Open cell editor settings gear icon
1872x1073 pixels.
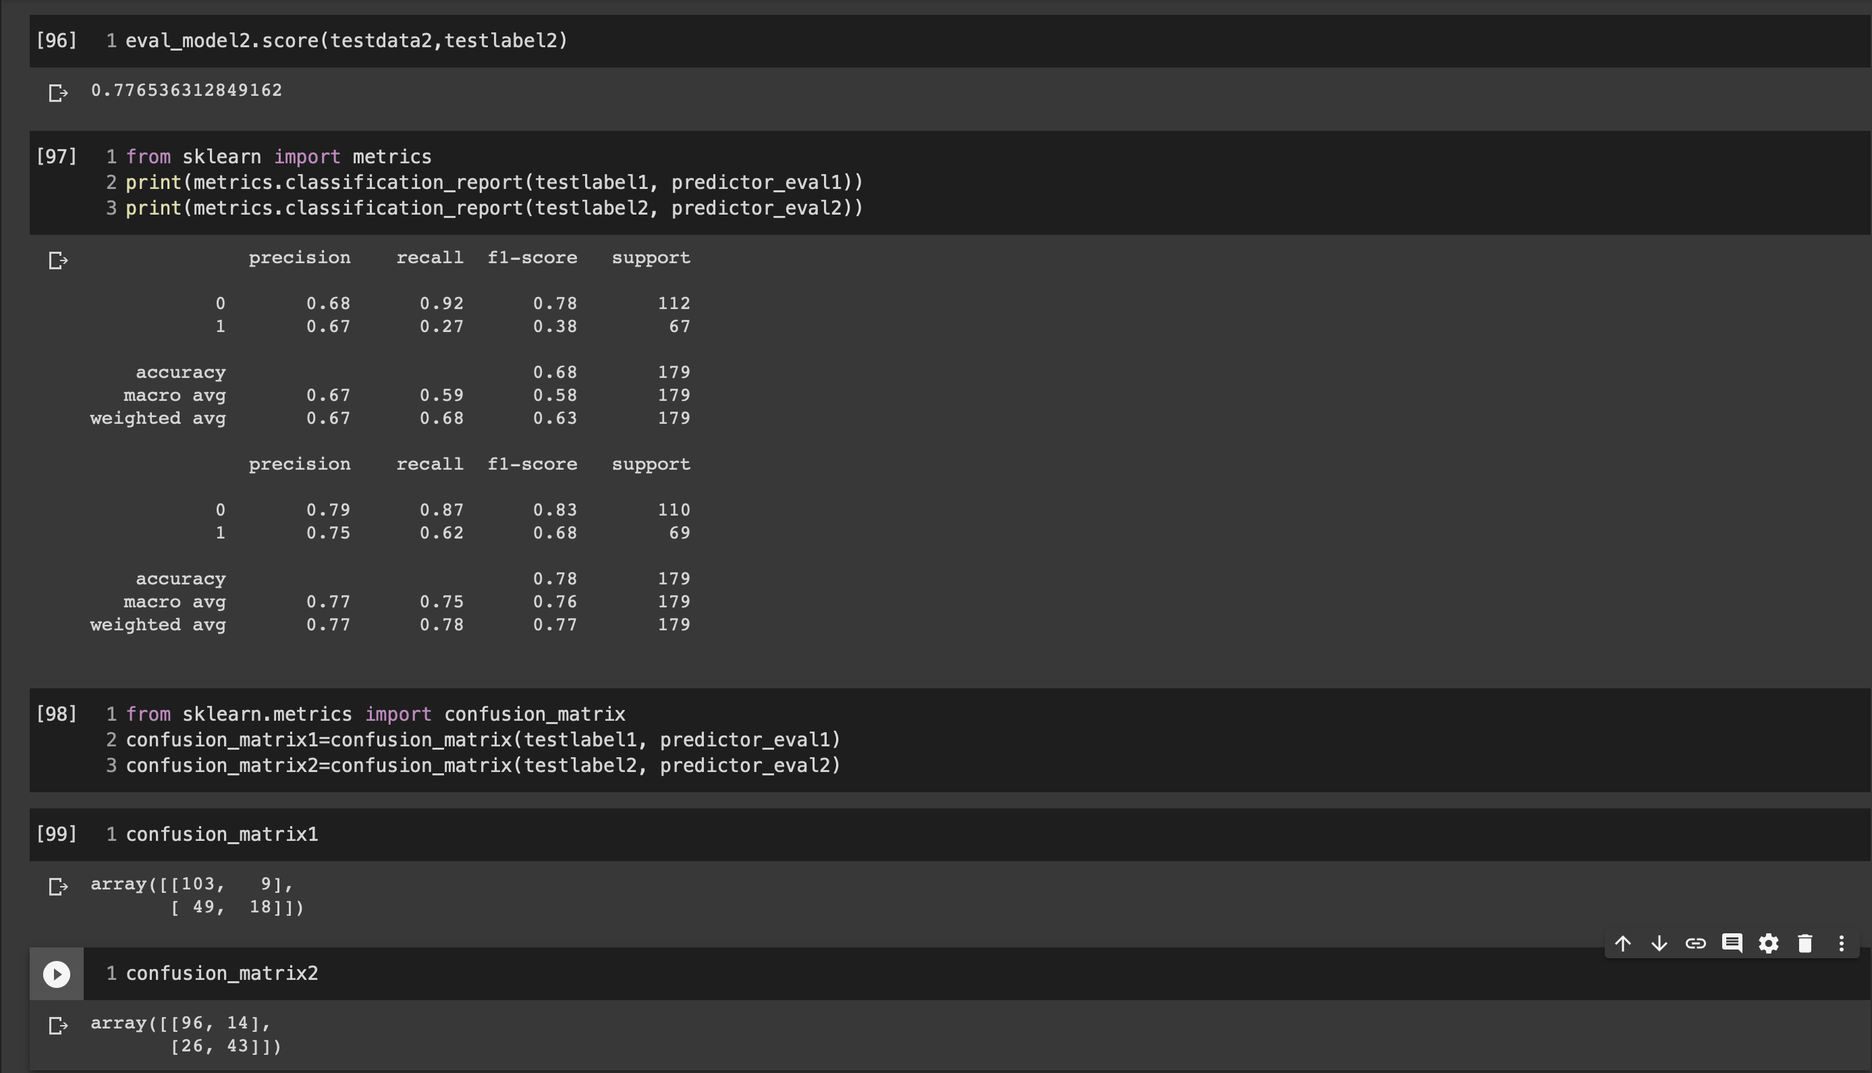(1769, 943)
